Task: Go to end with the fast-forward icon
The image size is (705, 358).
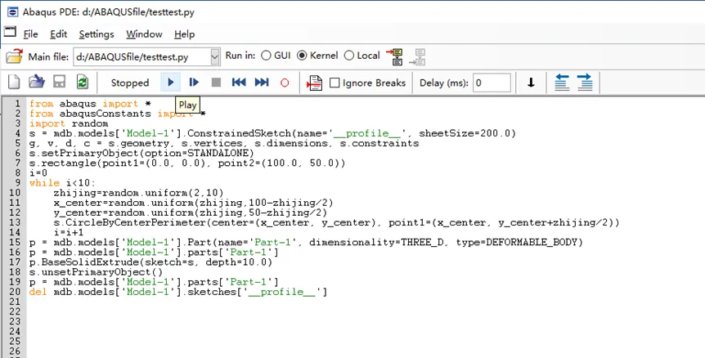Action: point(262,83)
